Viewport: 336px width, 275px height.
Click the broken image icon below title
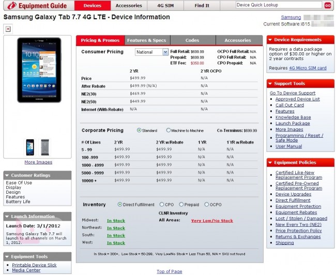point(8,29)
